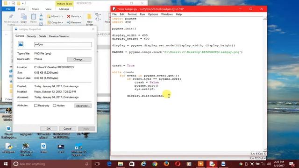This screenshot has height=168, width=299.
Task: Open Internet Explorer from taskbar
Action: tap(143, 164)
